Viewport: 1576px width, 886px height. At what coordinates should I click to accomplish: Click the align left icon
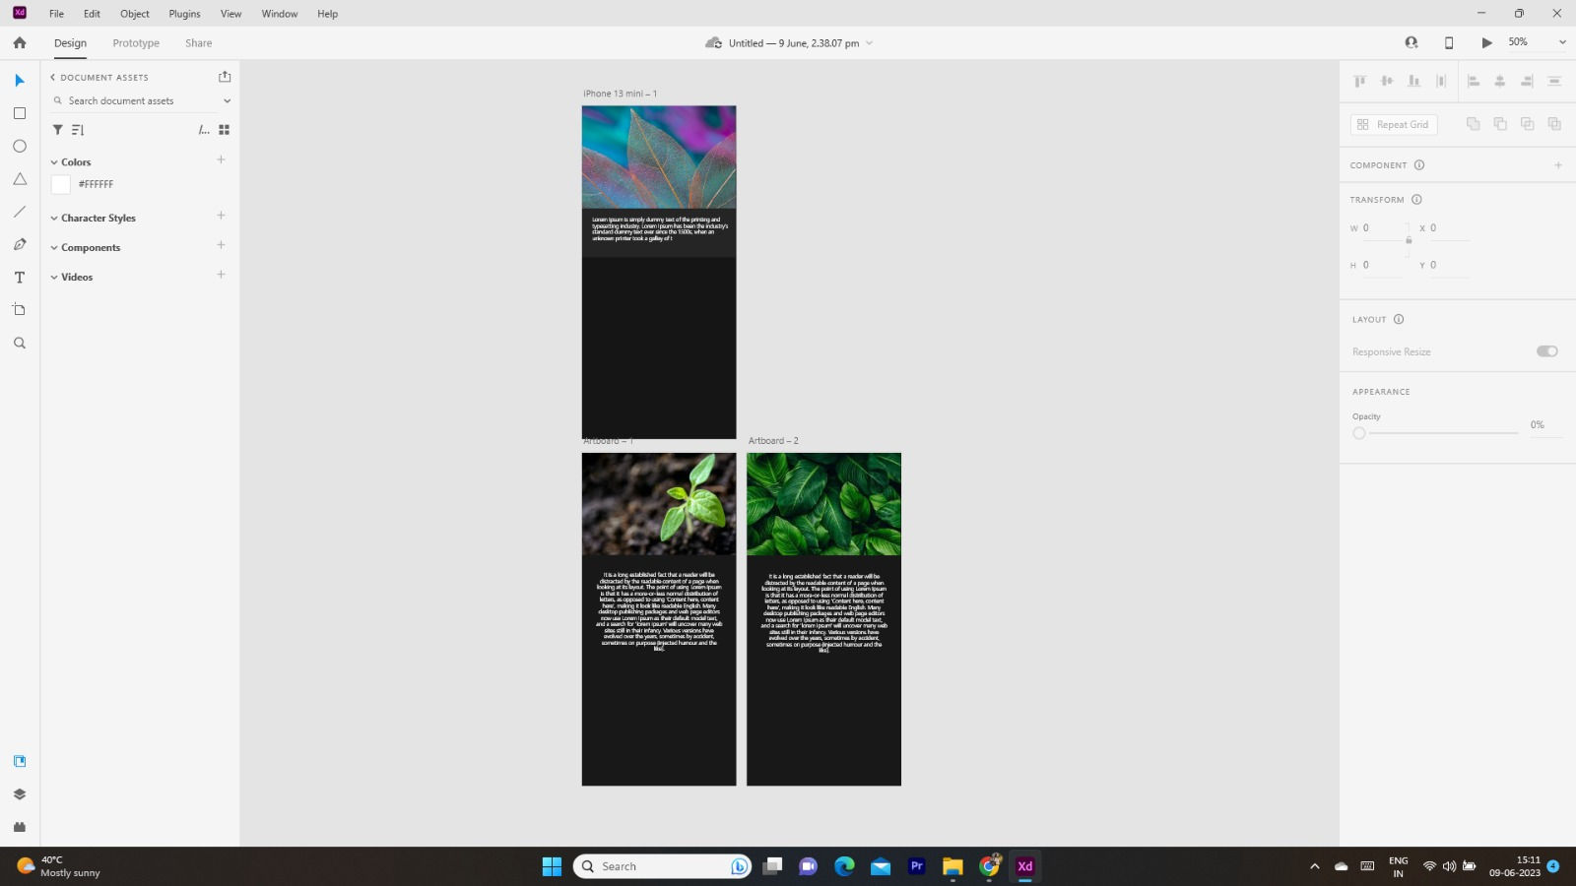[x=1474, y=81]
